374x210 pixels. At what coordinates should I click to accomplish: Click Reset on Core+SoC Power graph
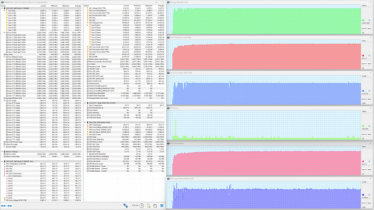(x=370, y=99)
